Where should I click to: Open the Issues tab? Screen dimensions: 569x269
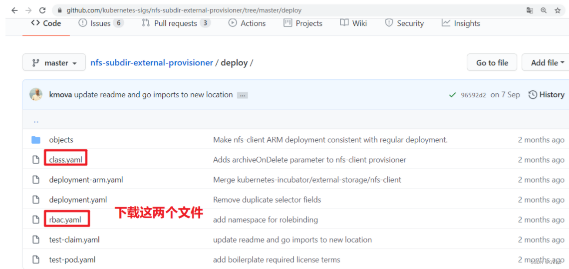point(101,23)
